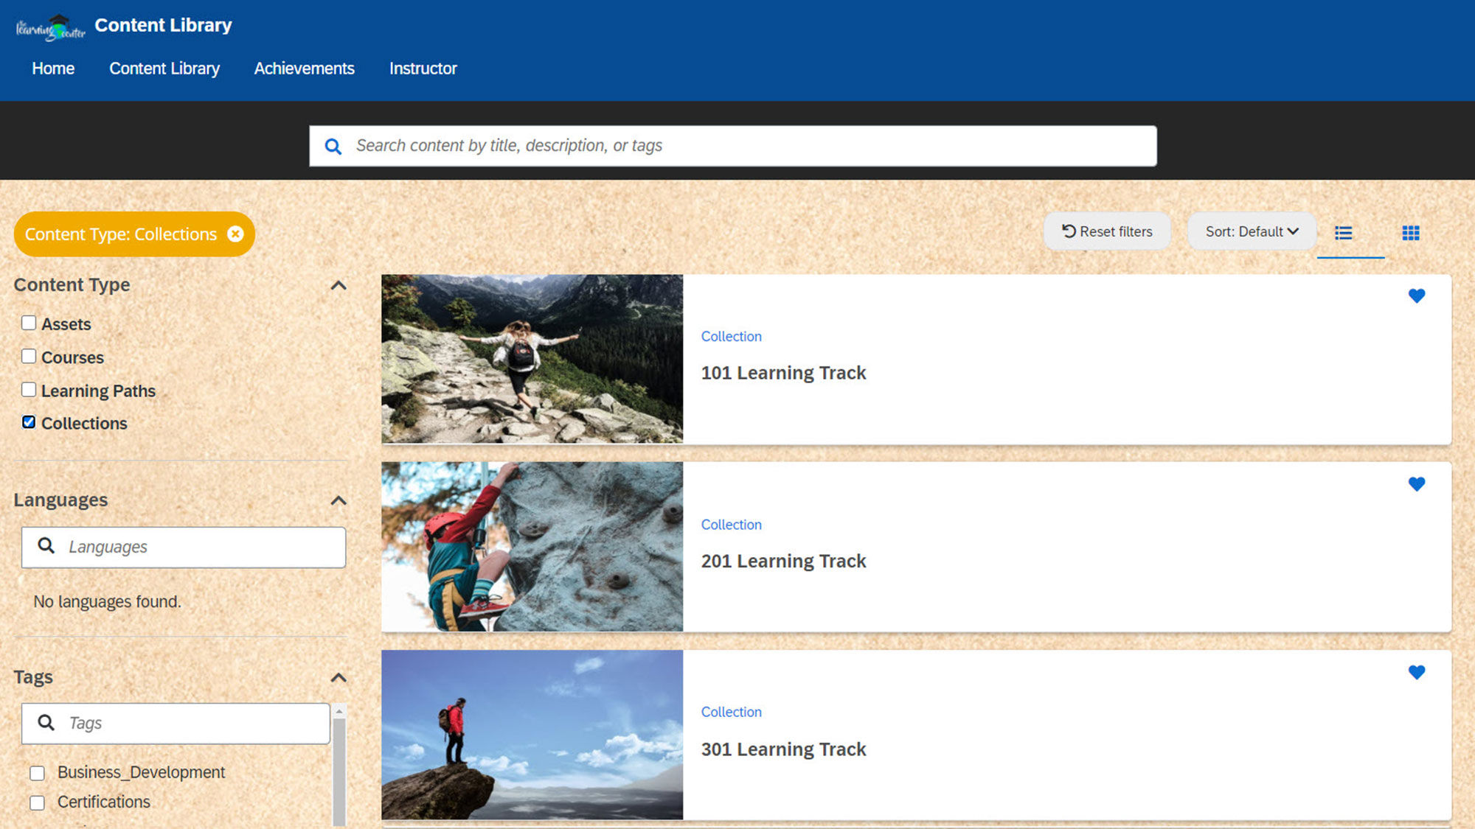The image size is (1475, 829).
Task: Focus the Tags filter input
Action: pyautogui.click(x=176, y=724)
